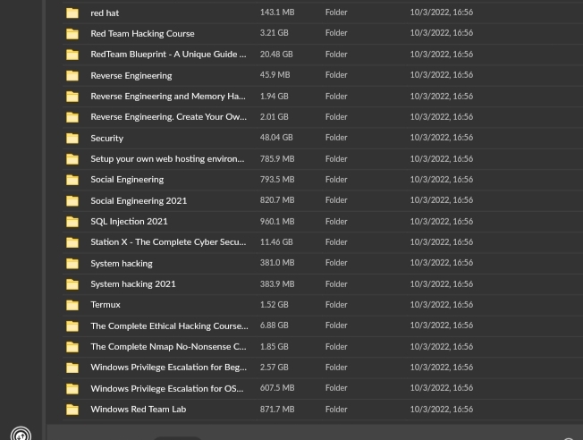
Task: Select the 'red hat' folder name
Action: (105, 13)
